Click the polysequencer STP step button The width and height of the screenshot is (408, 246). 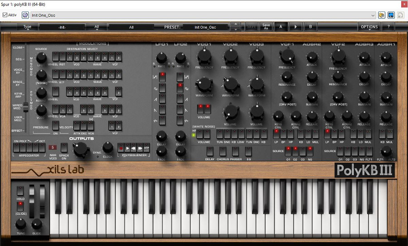(x=146, y=148)
